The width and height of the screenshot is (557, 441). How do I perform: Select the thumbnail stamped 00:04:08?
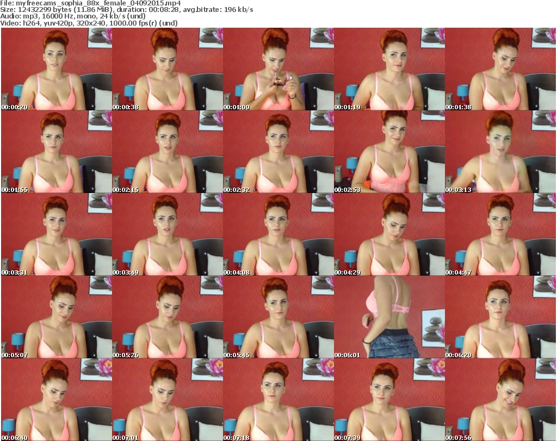coord(278,234)
